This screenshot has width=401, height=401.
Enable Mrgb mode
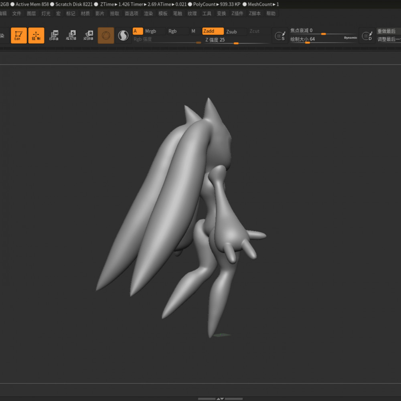[x=154, y=31]
